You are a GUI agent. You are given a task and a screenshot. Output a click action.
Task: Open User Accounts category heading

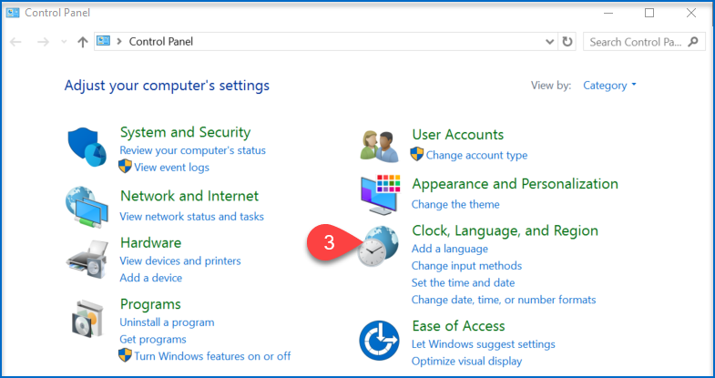(458, 135)
